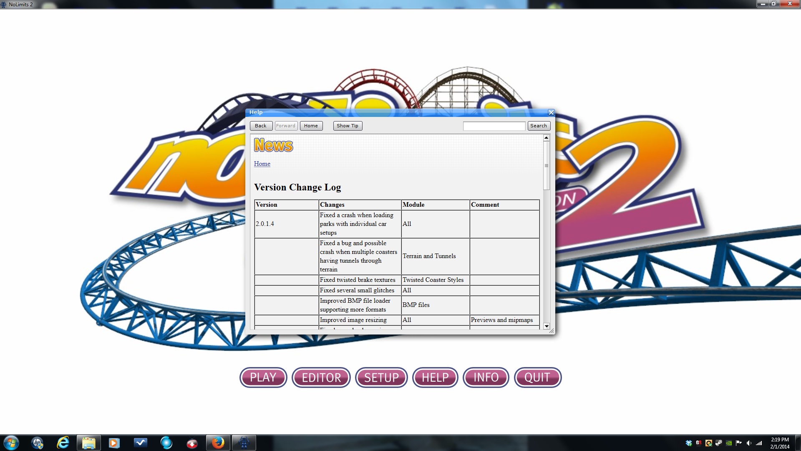The height and width of the screenshot is (451, 801).
Task: Click the HELP main menu button
Action: tap(435, 378)
